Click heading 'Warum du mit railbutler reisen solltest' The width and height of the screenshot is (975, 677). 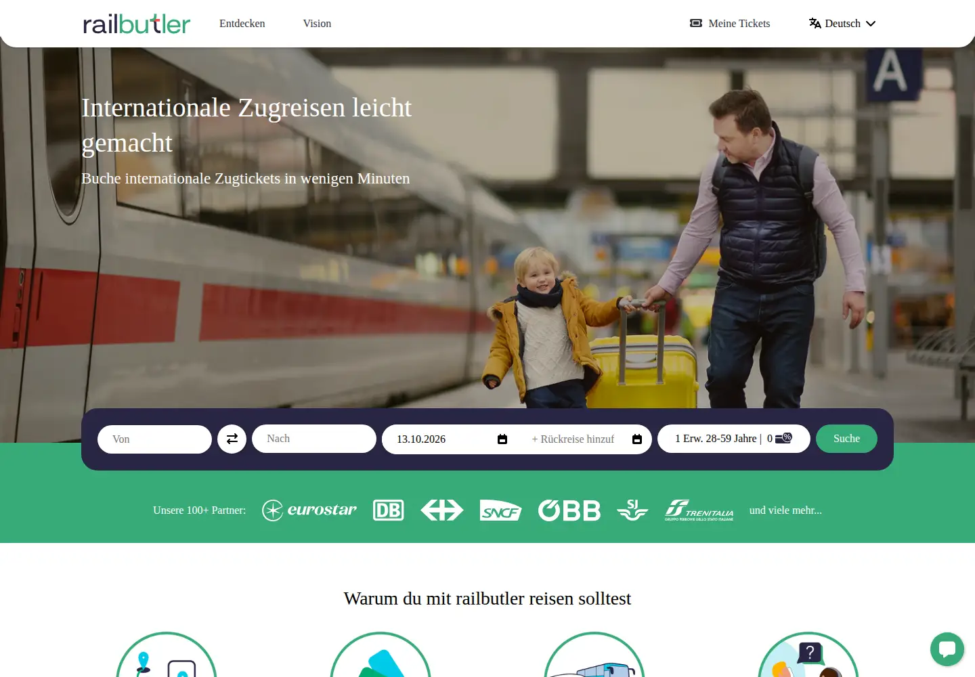tap(487, 598)
